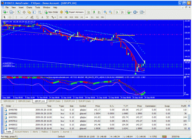Click the 143.27 current price label

[x=187, y=60]
